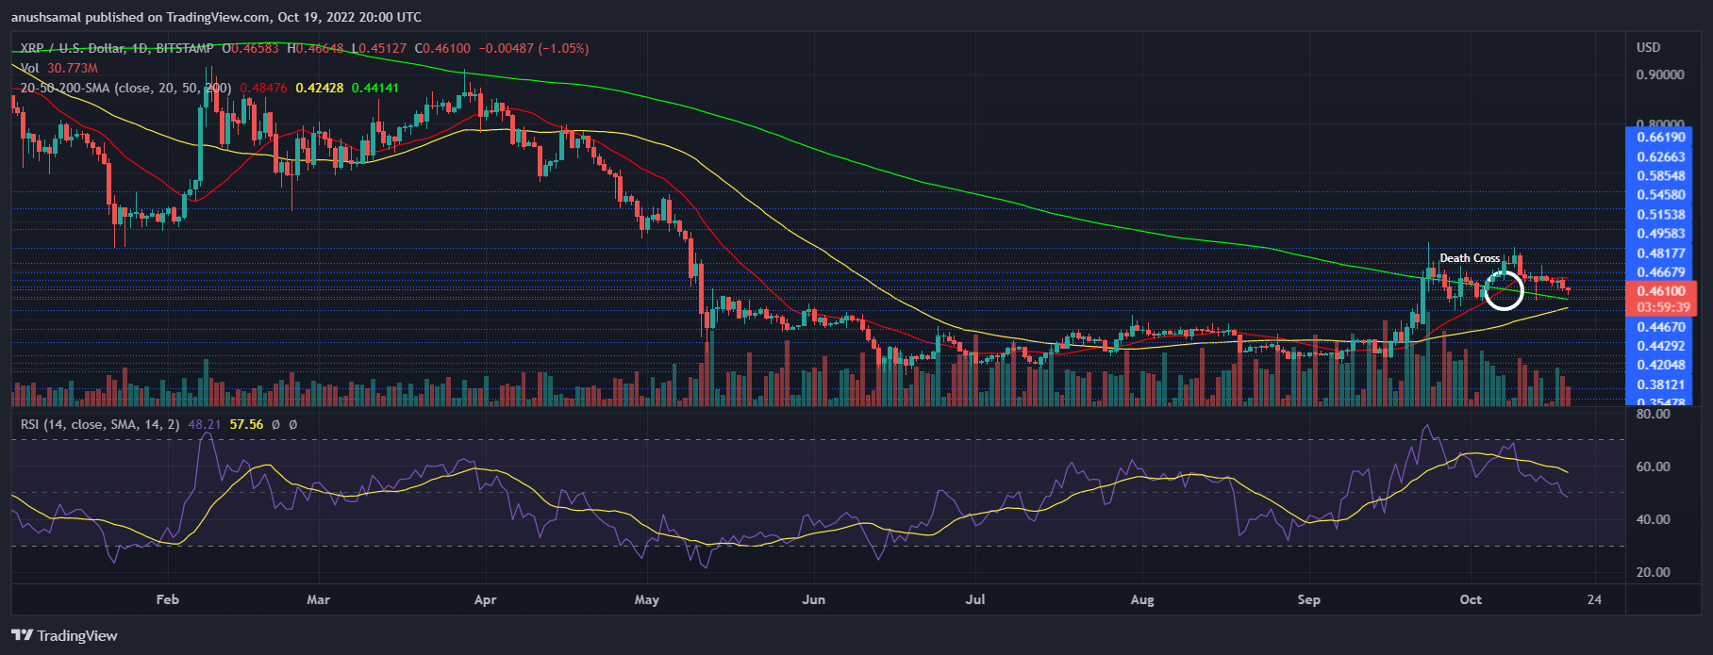Select the 0.51538 price level label
This screenshot has width=1713, height=655.
coord(1661,215)
